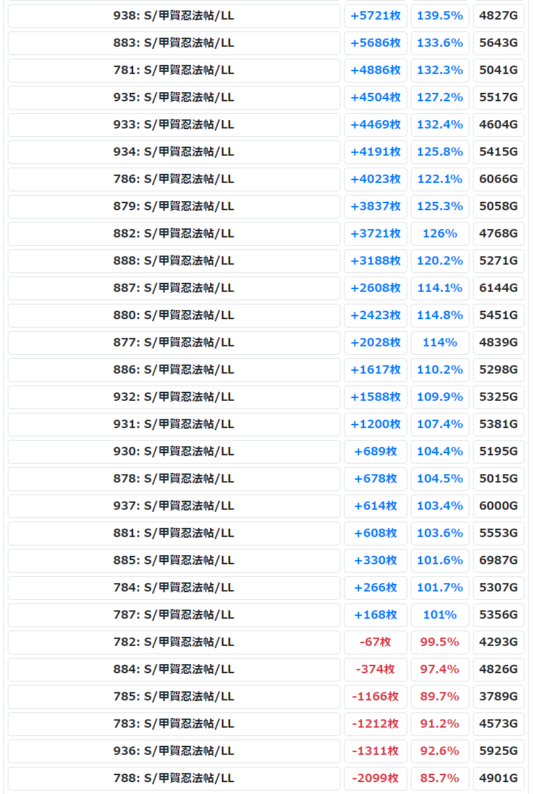
Task: Select machine 884 name cell
Action: click(174, 670)
